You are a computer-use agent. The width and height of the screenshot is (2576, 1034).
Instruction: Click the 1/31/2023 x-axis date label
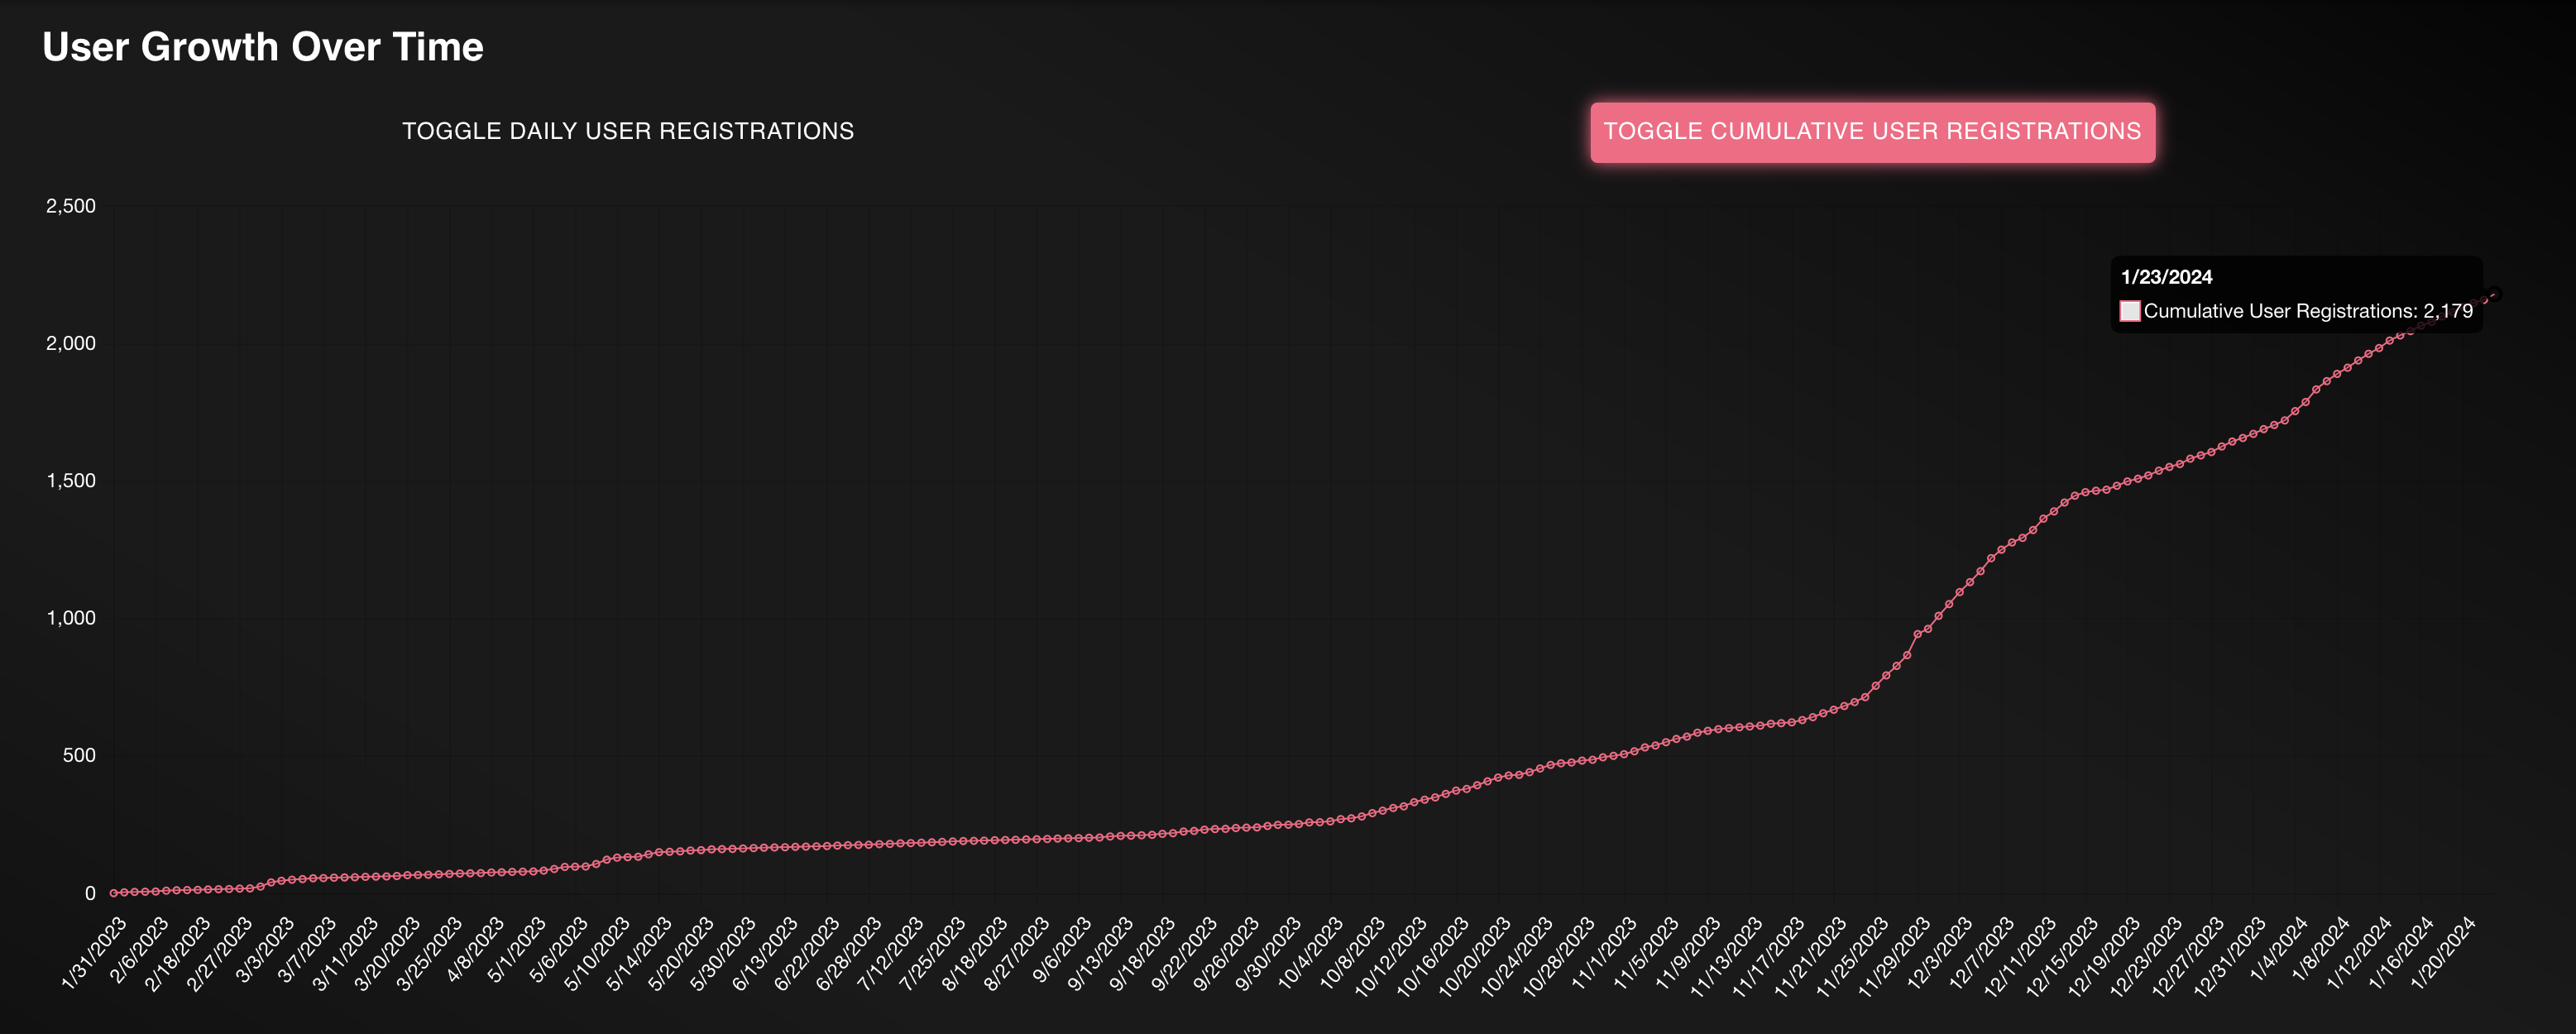point(95,952)
